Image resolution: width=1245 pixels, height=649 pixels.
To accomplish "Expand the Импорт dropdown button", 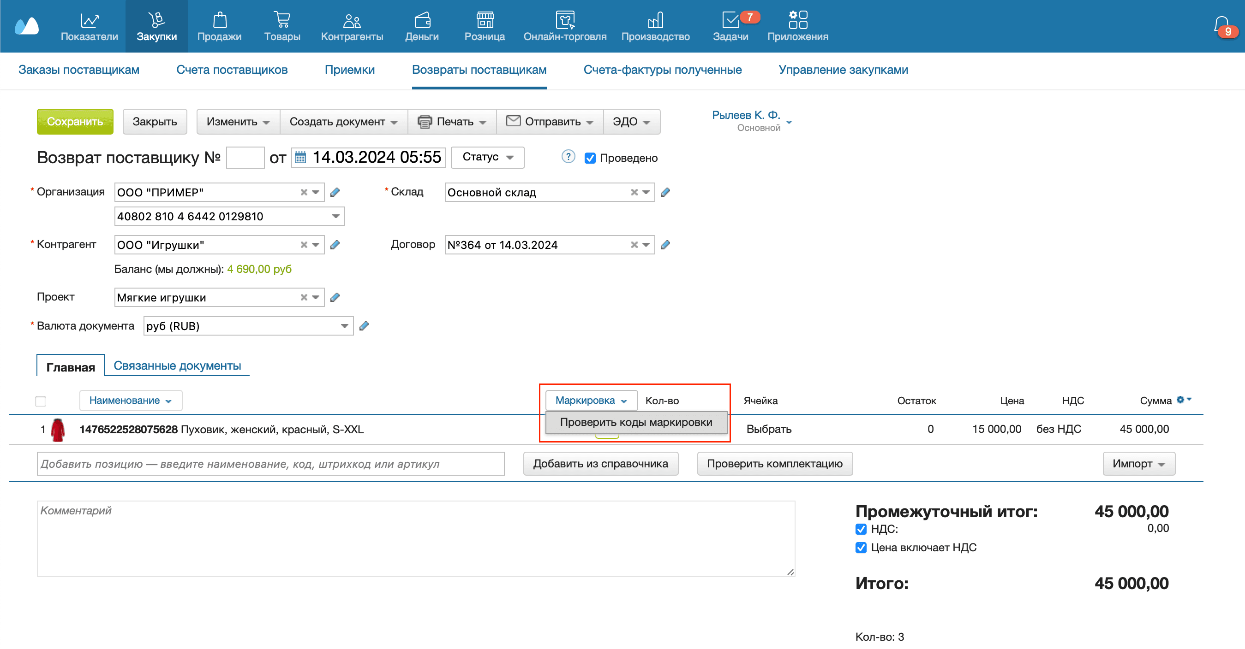I will pyautogui.click(x=1138, y=464).
